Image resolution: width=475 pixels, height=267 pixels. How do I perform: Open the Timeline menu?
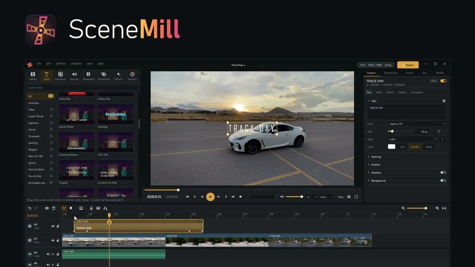coord(61,64)
